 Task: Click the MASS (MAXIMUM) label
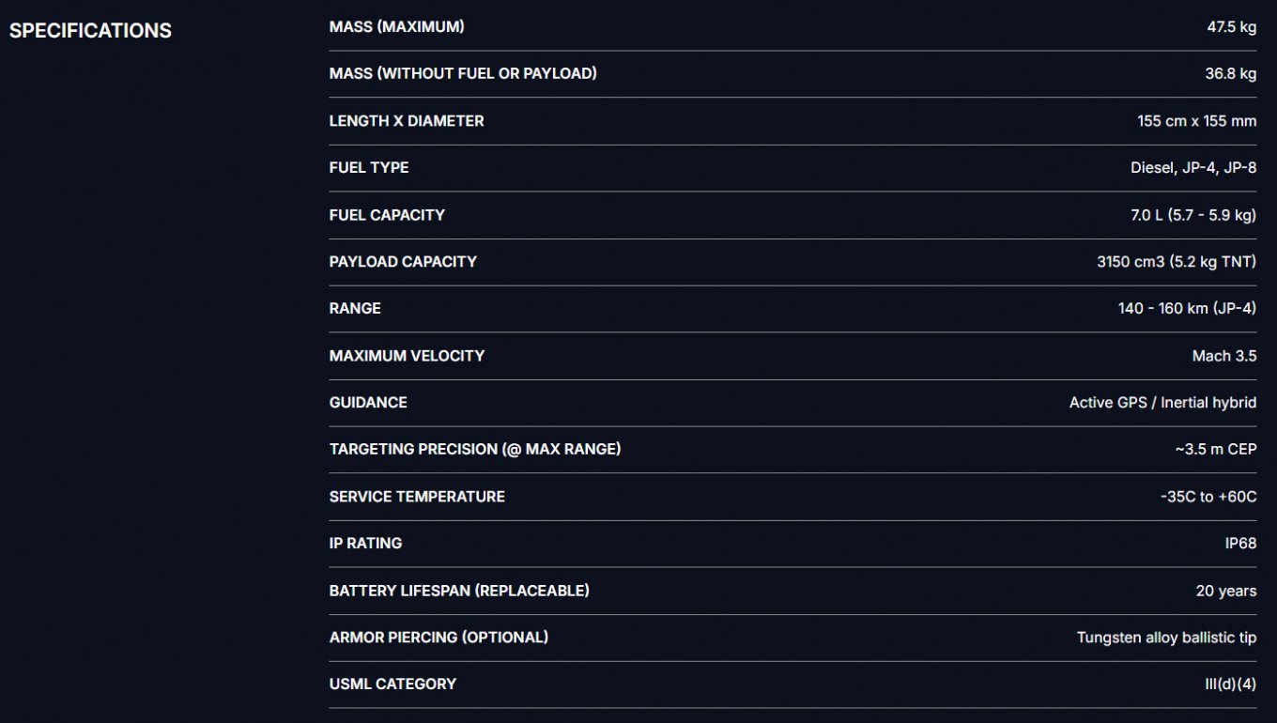coord(396,27)
